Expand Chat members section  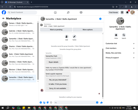tap(120, 48)
